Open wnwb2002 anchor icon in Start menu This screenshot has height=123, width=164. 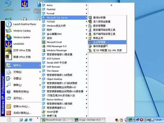tap(9, 44)
